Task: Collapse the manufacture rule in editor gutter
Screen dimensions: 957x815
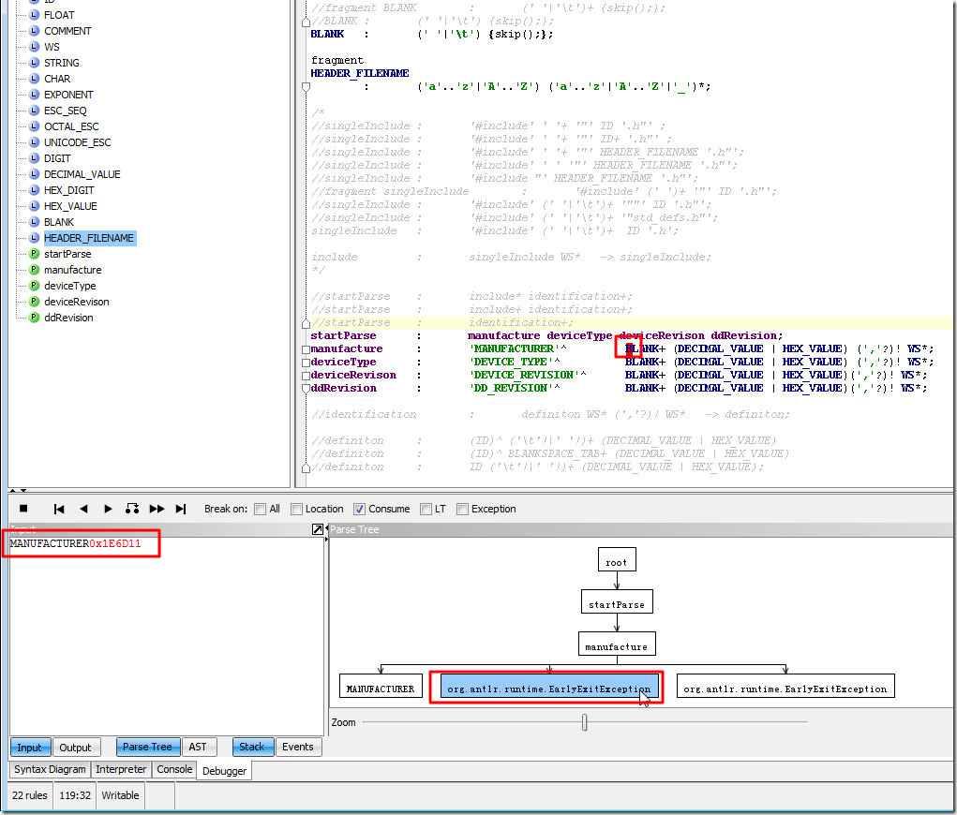Action: [306, 349]
